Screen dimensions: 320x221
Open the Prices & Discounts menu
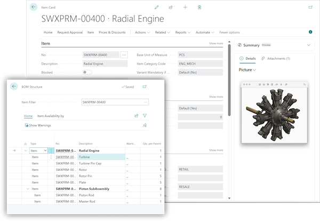click(x=112, y=32)
